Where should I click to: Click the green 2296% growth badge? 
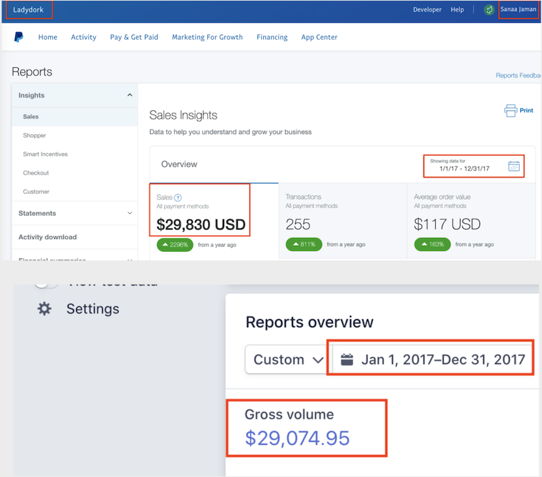pos(175,245)
